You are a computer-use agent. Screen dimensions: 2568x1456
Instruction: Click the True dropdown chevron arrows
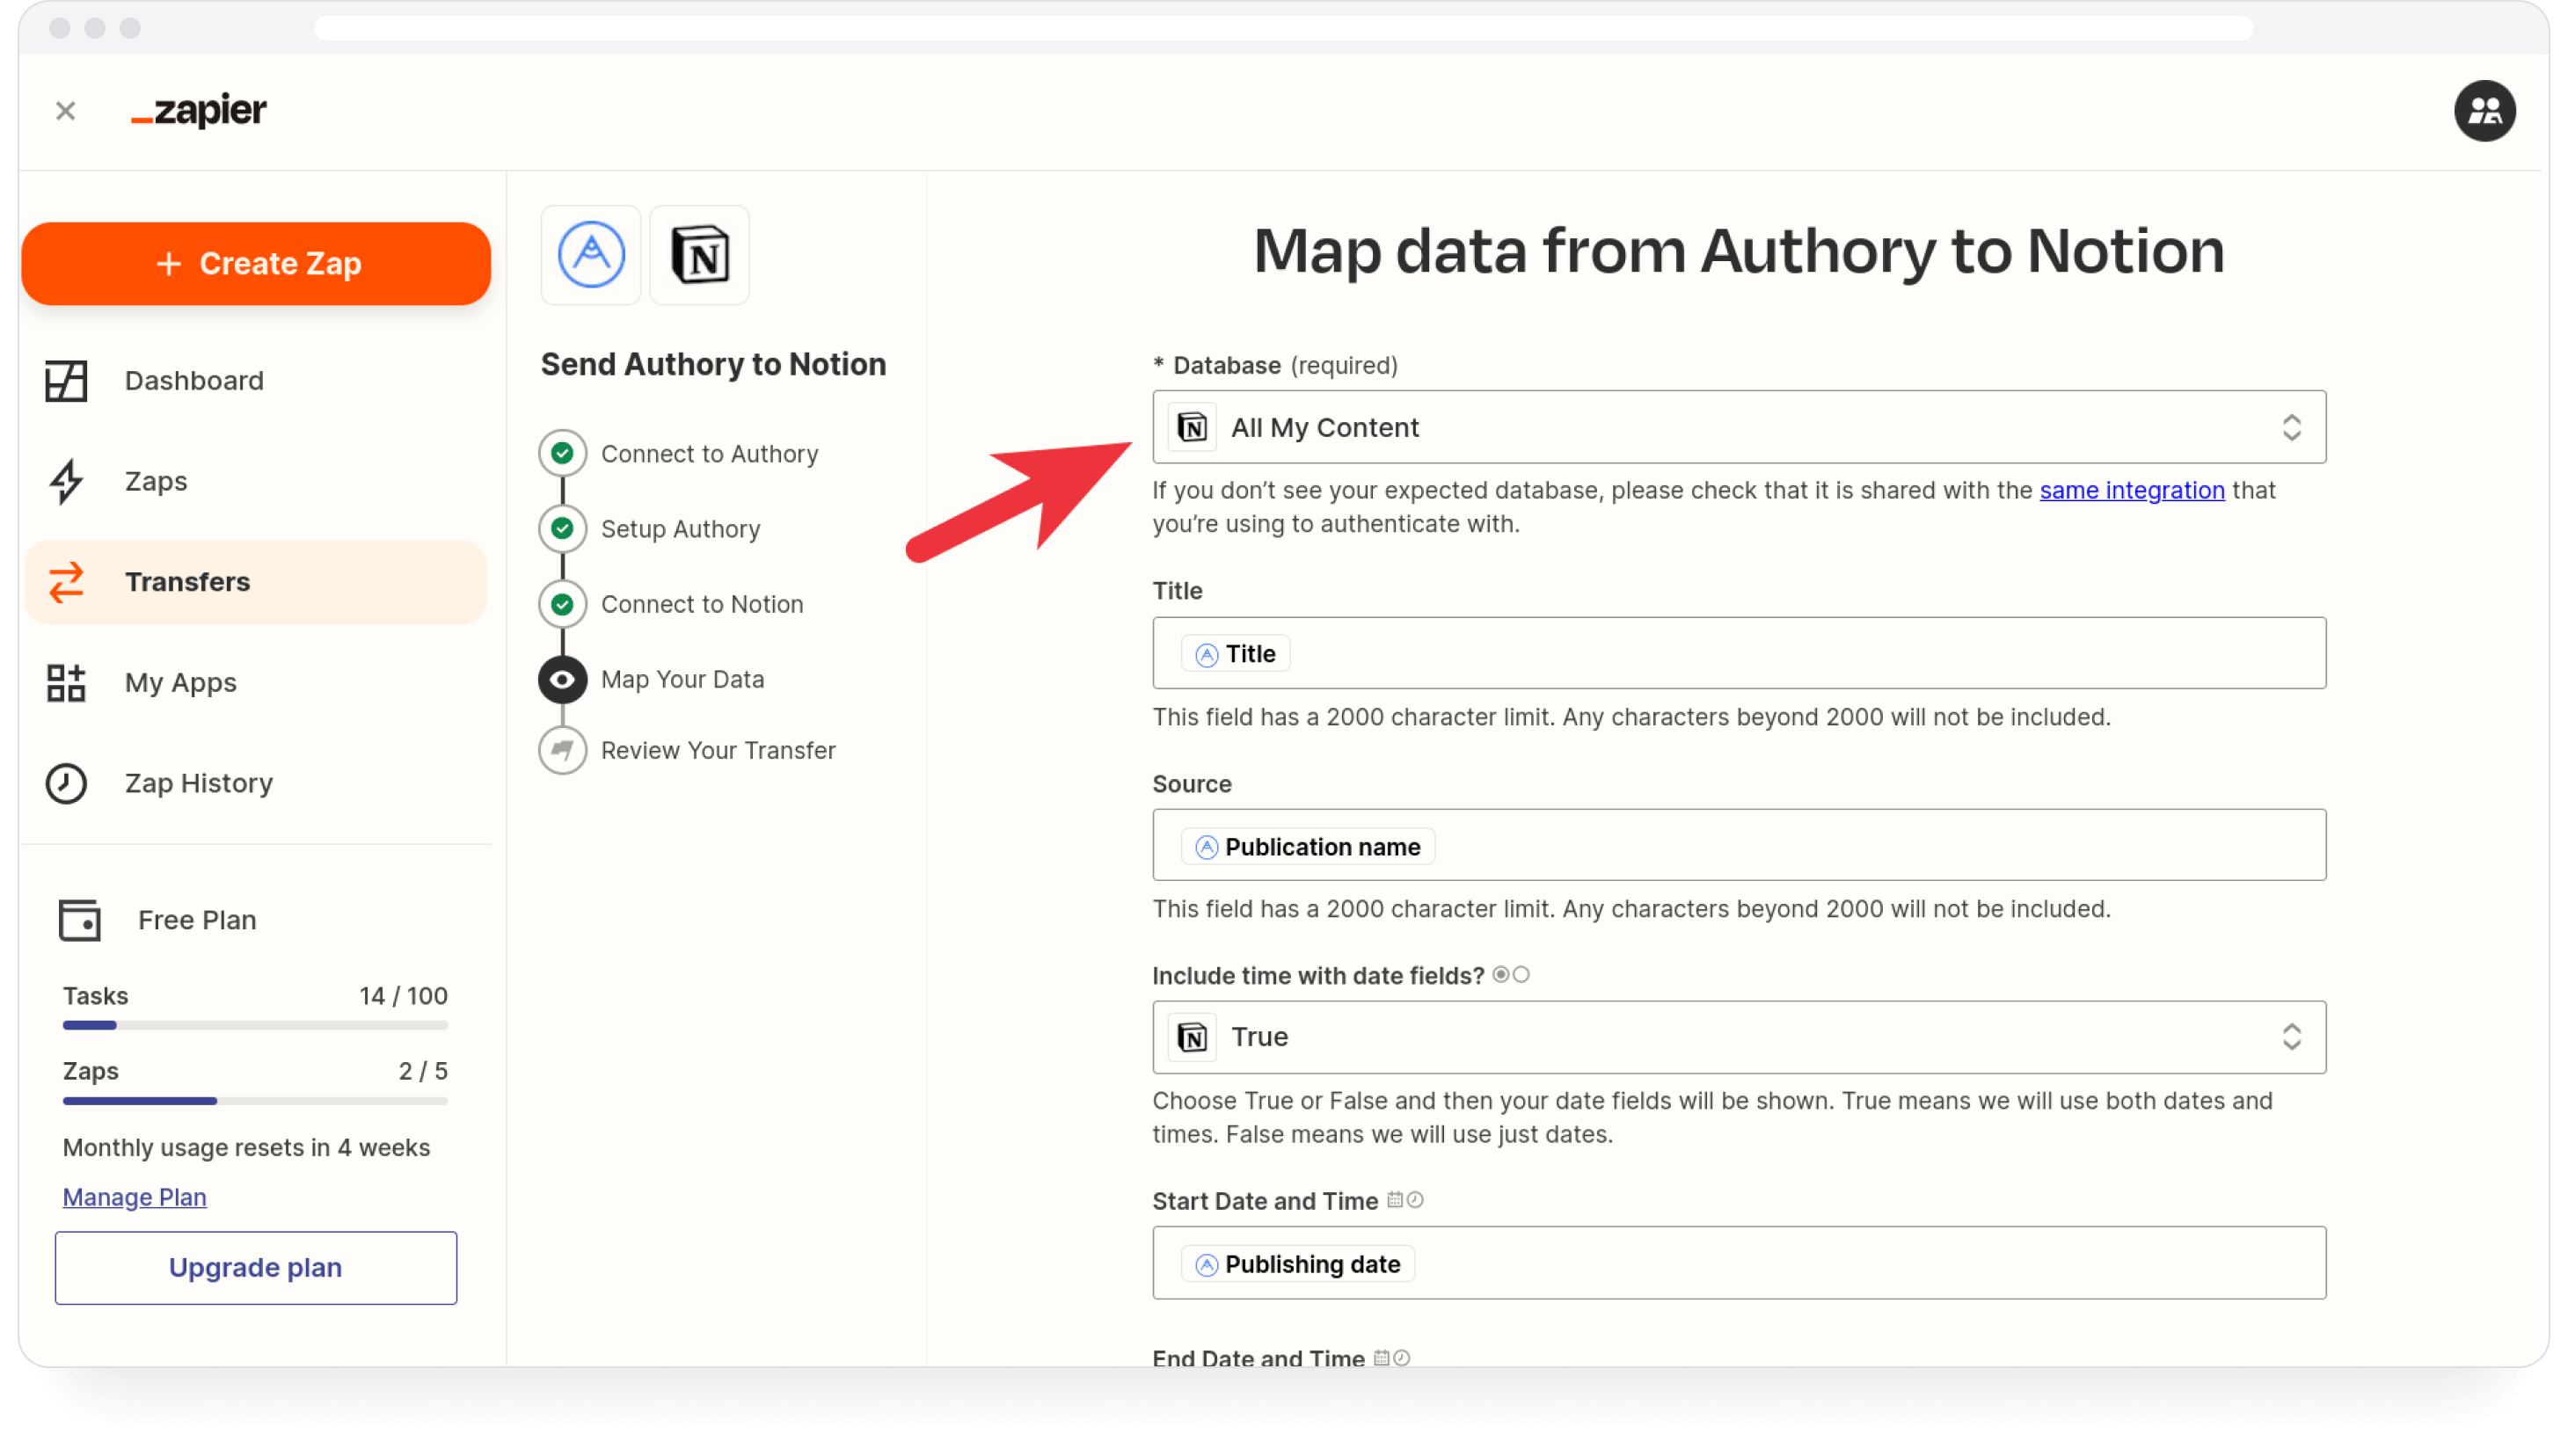2291,1038
